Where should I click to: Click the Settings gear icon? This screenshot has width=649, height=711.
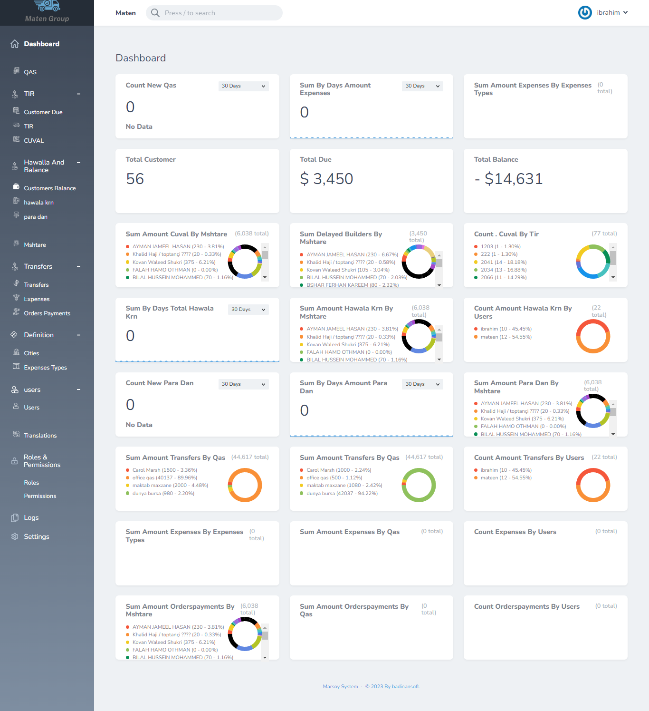(x=15, y=536)
